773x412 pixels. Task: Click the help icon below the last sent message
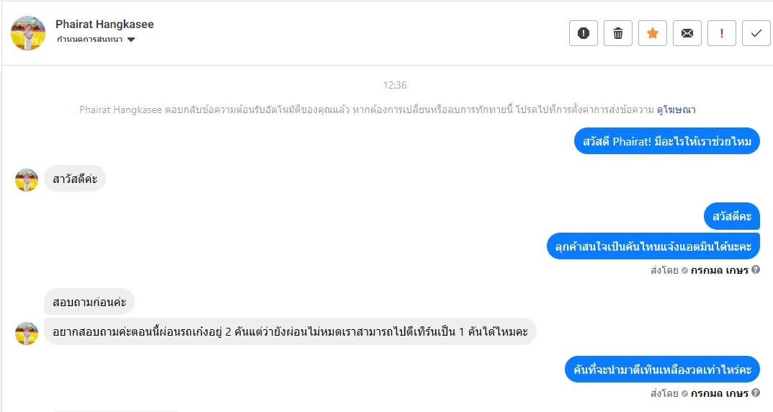(x=756, y=393)
